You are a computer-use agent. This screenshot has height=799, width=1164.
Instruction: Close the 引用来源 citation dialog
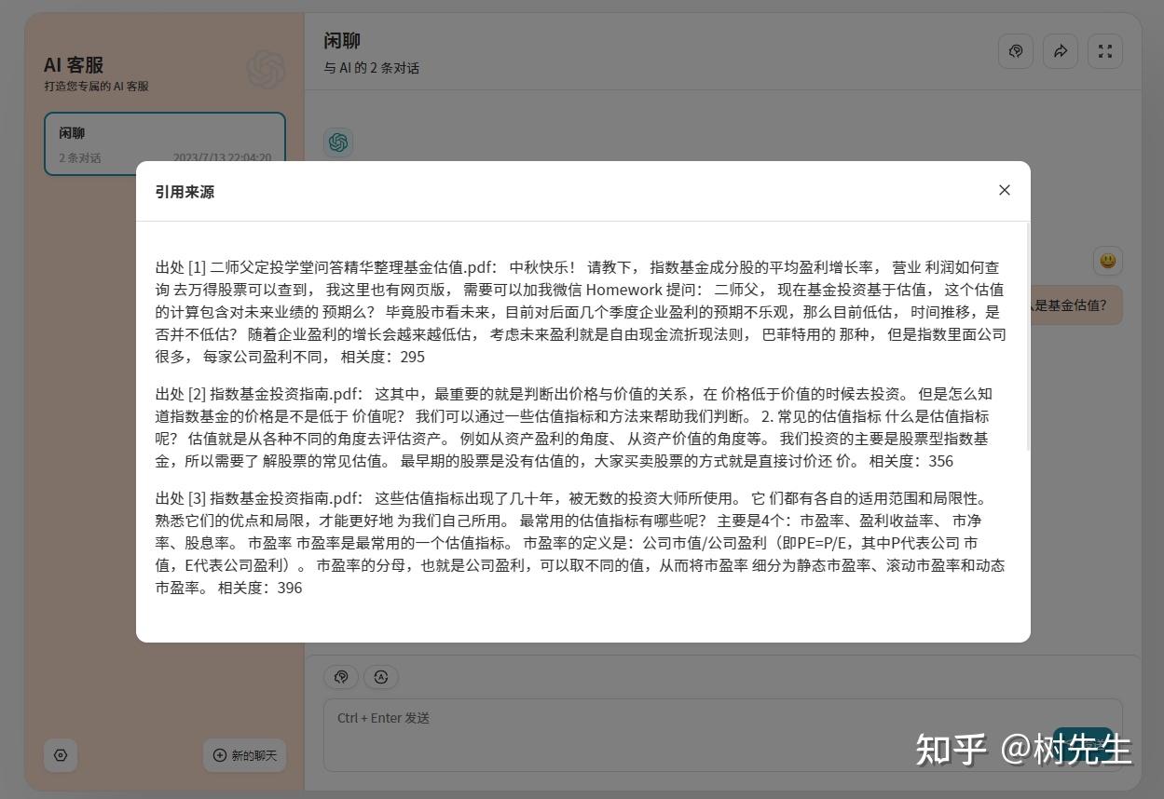1004,190
